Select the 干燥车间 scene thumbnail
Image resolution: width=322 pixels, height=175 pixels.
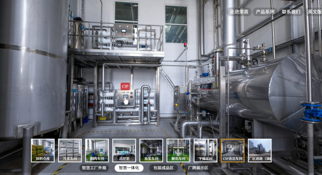tap(206, 150)
